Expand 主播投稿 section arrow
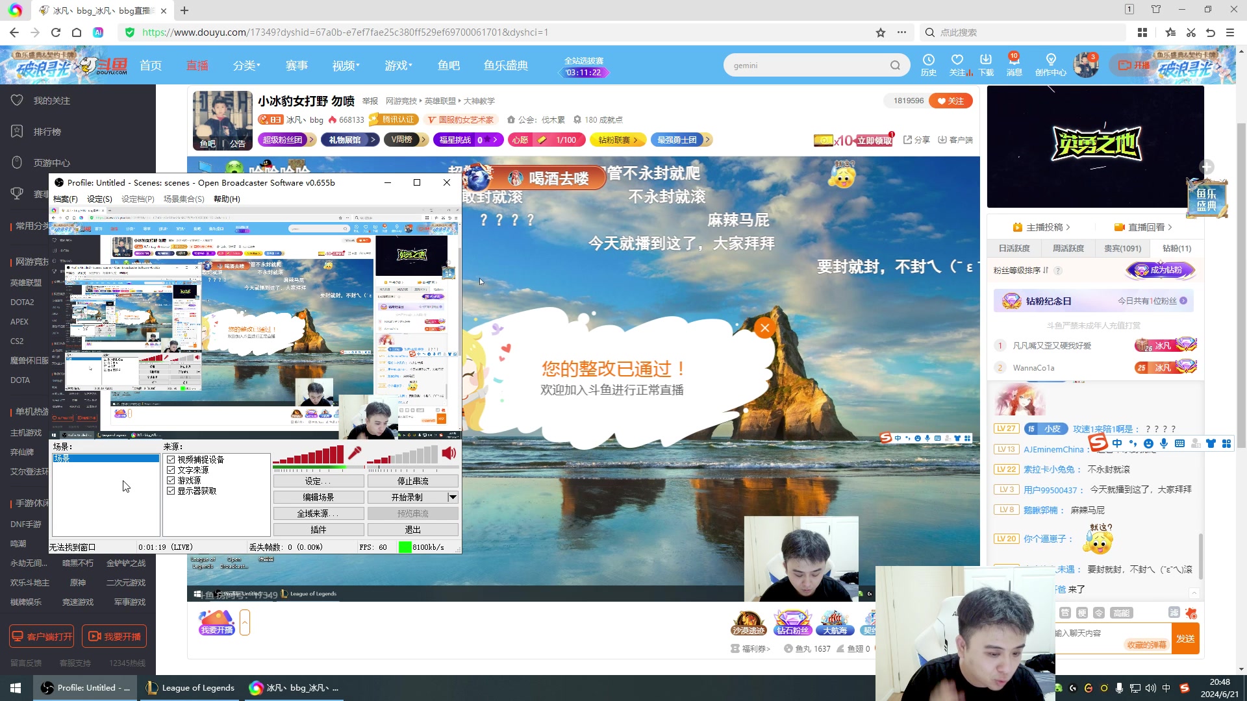 pyautogui.click(x=1068, y=227)
